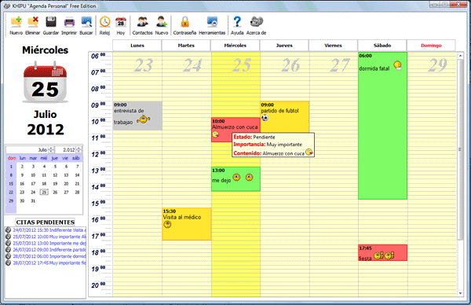Select the Martes column header

coord(186,46)
